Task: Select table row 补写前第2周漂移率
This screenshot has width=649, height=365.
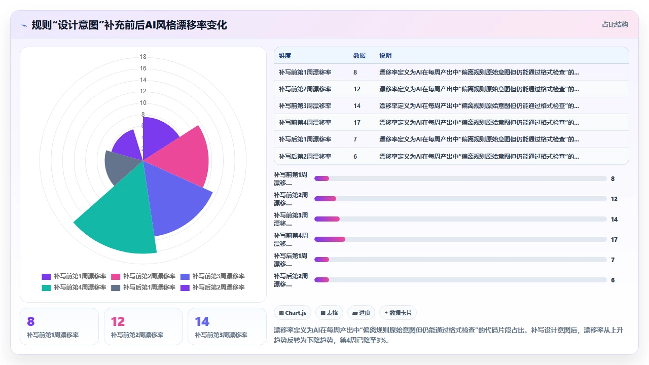Action: pyautogui.click(x=451, y=89)
